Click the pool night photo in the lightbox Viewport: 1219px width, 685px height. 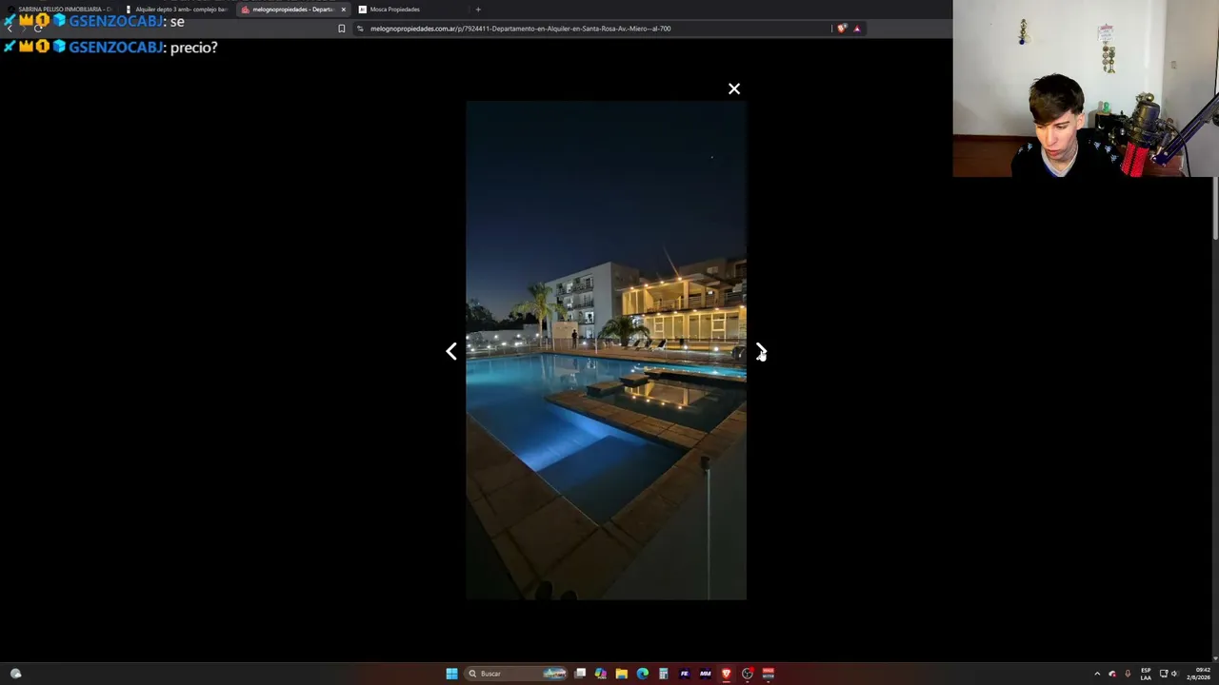coord(606,350)
